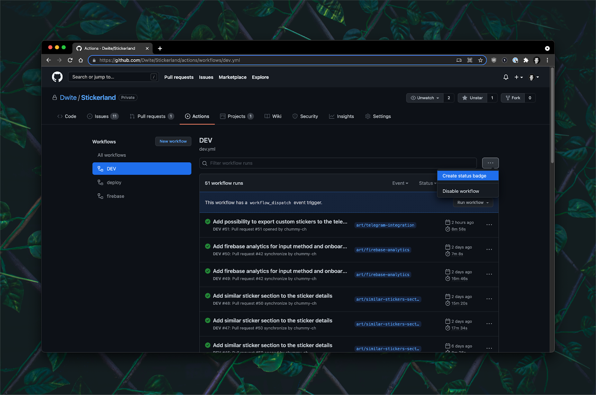Open run DEV #51 telegram export
Viewport: 596px width, 395px height.
click(x=280, y=222)
